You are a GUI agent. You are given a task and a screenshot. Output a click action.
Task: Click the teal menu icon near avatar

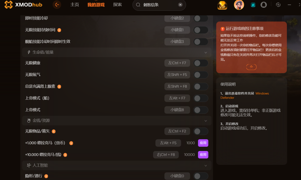click(253, 5)
